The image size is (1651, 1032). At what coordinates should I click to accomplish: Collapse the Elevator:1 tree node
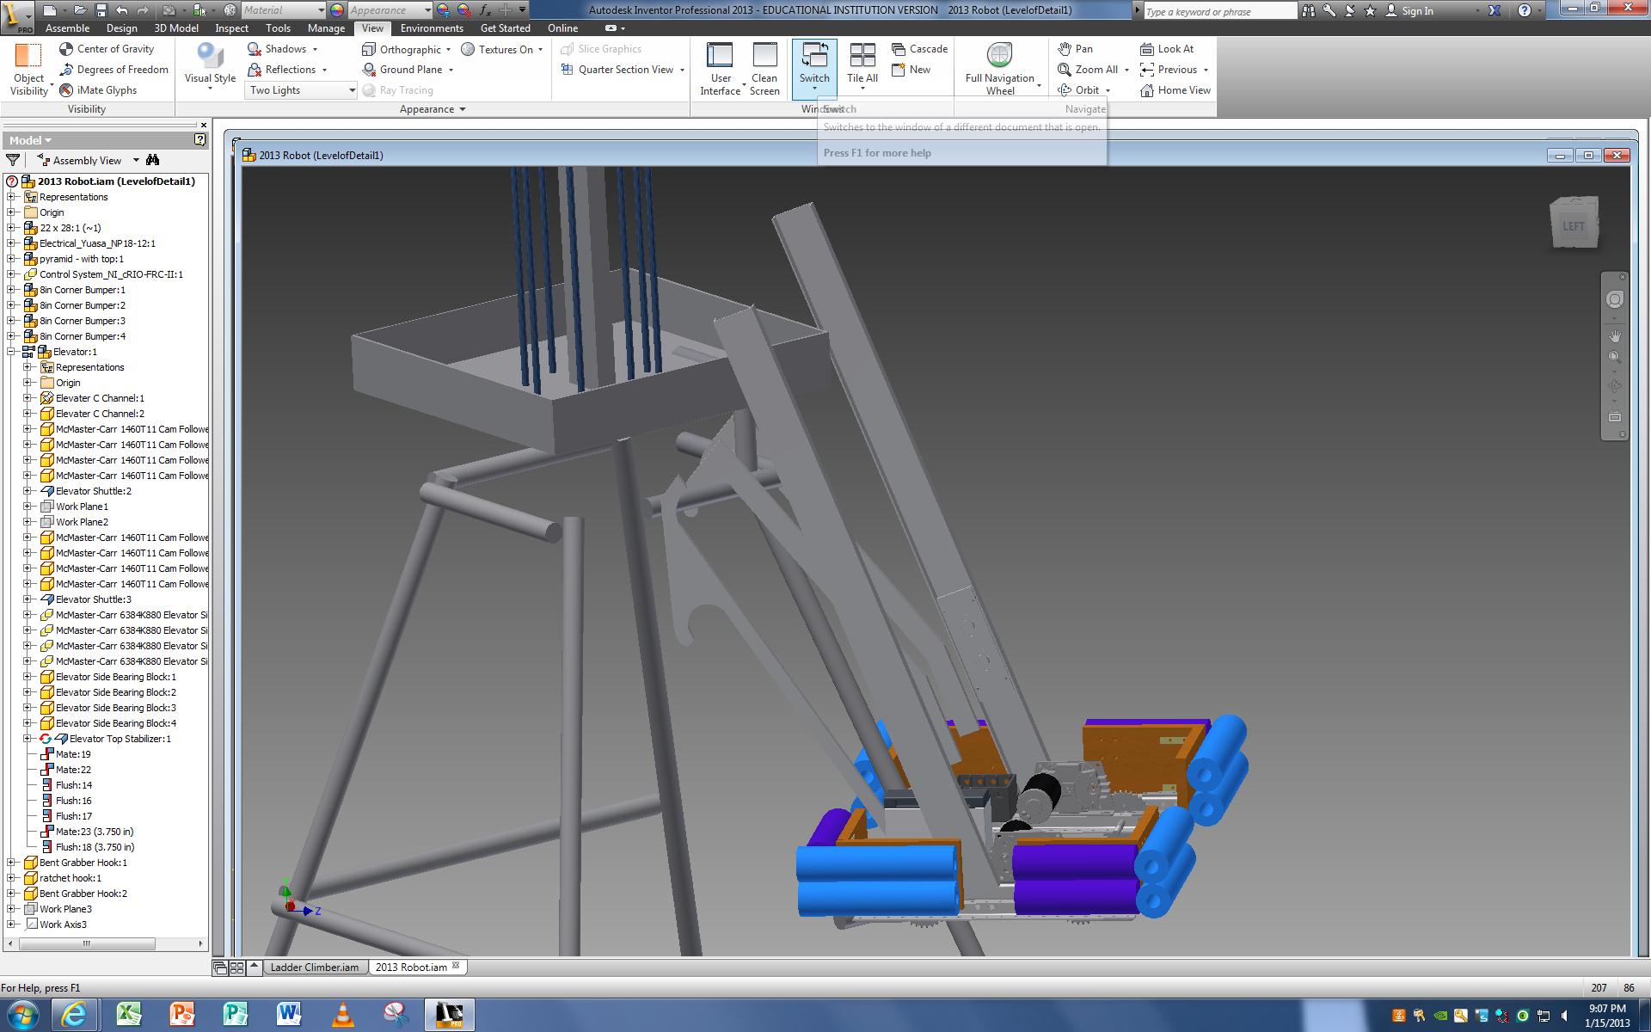pyautogui.click(x=11, y=352)
